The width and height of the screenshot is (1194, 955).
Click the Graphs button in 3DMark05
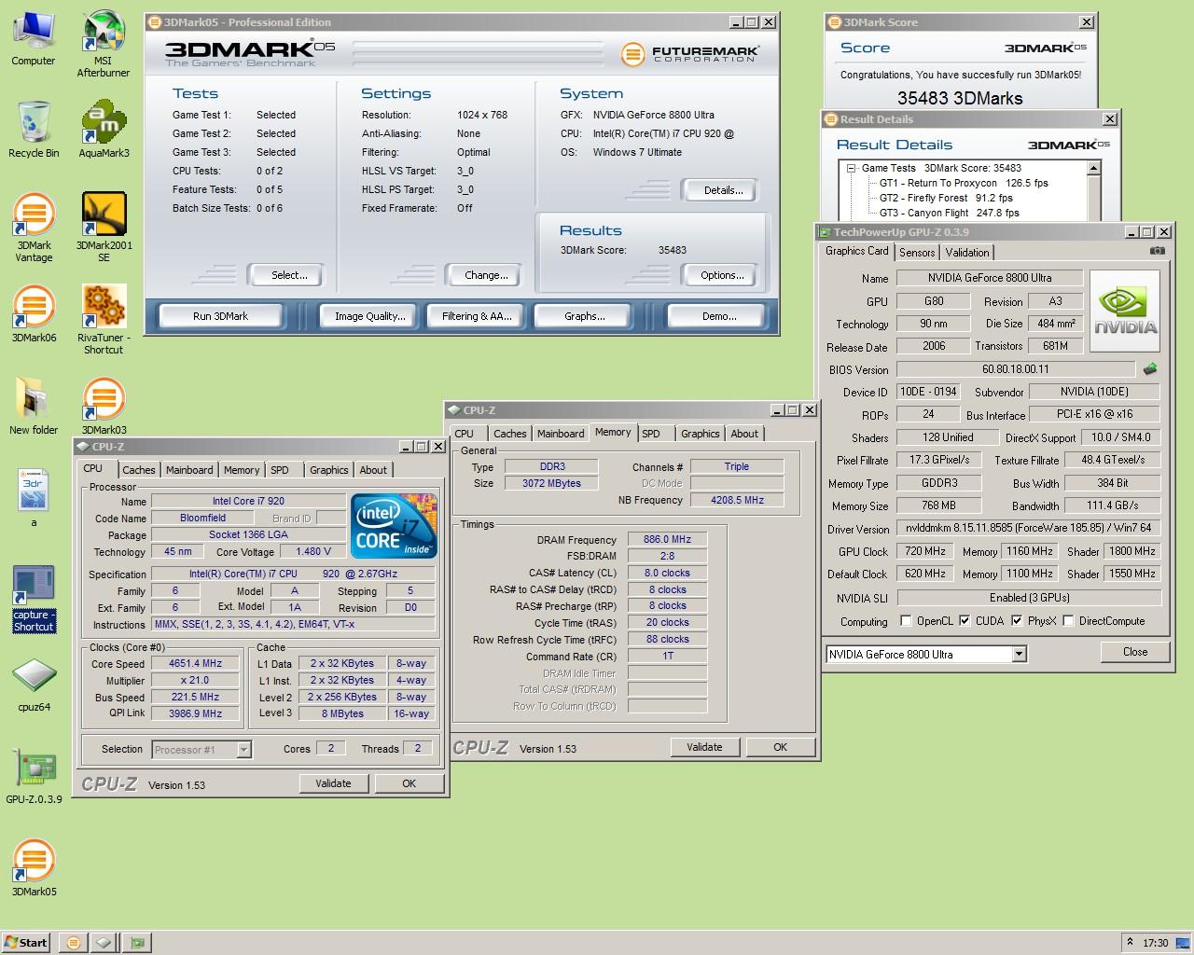[x=585, y=316]
